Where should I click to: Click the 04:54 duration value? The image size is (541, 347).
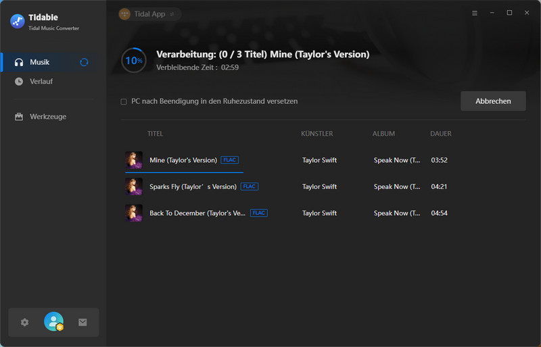pyautogui.click(x=439, y=213)
